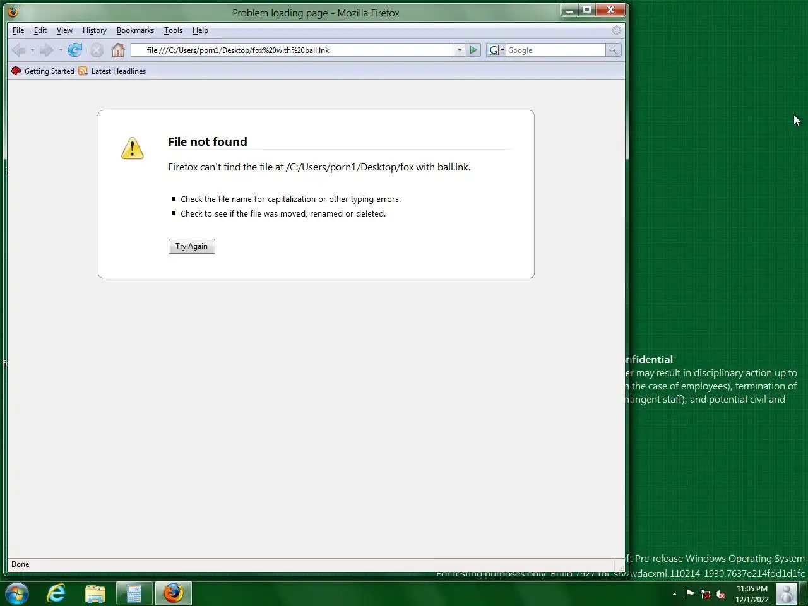Go back with the Back arrow button

18,50
